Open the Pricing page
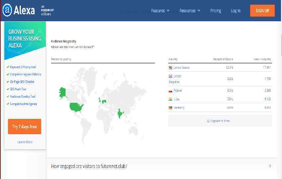282x179 pixels. click(216, 11)
